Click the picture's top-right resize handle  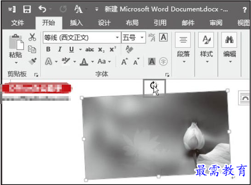(x=228, y=90)
